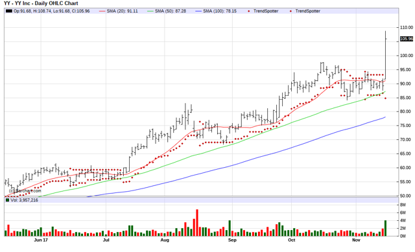Click the green SMA (50) legend line

(x=150, y=11)
